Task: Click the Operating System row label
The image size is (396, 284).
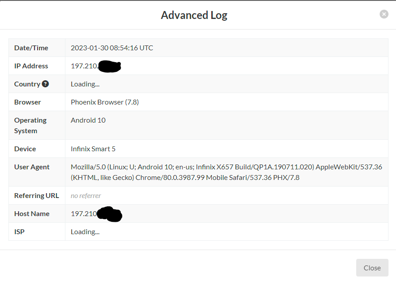Action: click(30, 126)
